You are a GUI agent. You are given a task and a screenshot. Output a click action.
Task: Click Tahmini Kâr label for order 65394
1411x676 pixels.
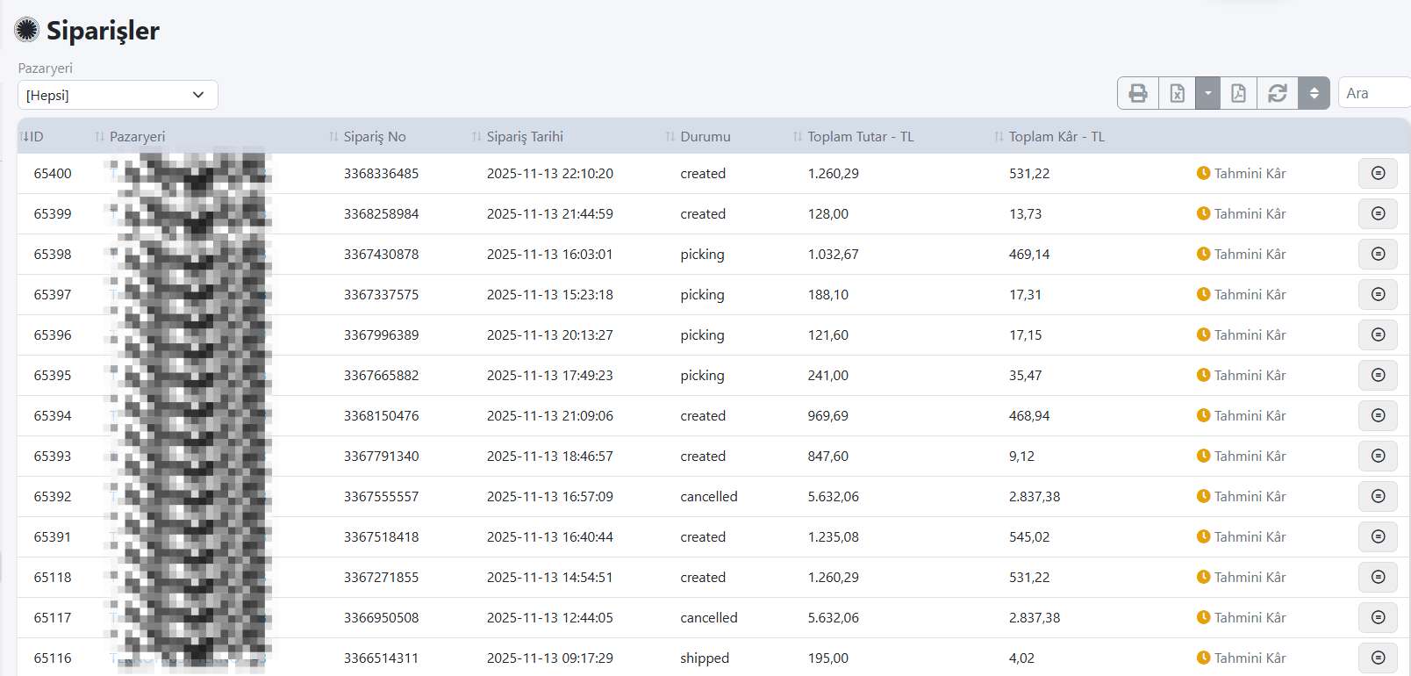point(1250,416)
